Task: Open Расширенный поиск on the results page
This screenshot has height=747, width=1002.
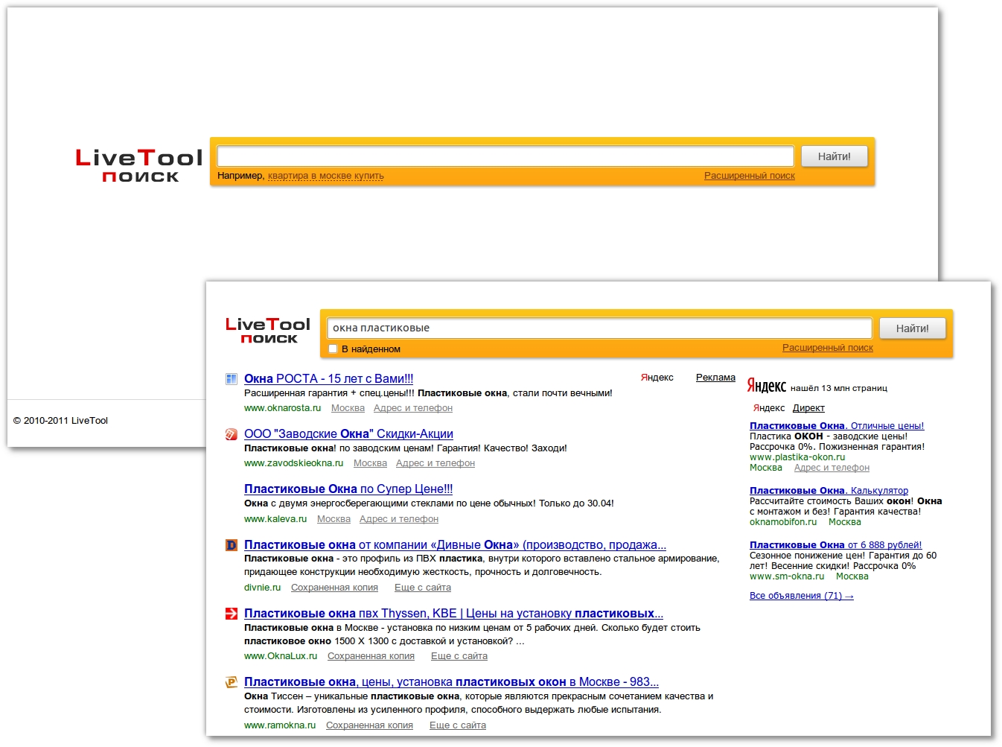Action: (x=828, y=348)
